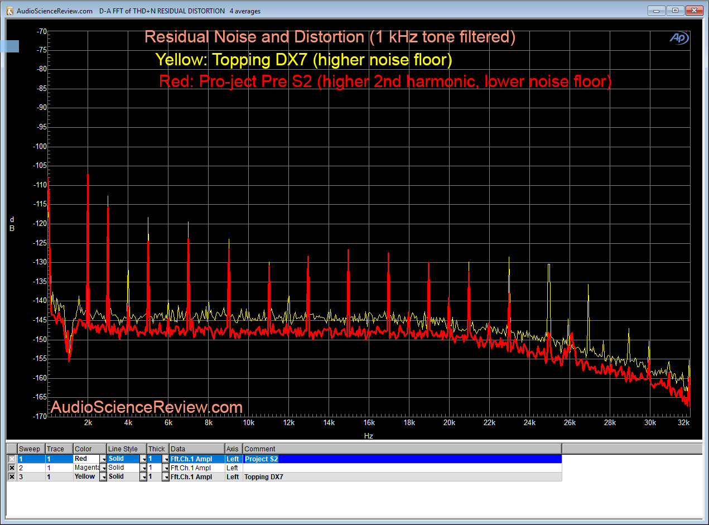Maximize the FFT graph window
709x525 pixels.
click(x=675, y=11)
